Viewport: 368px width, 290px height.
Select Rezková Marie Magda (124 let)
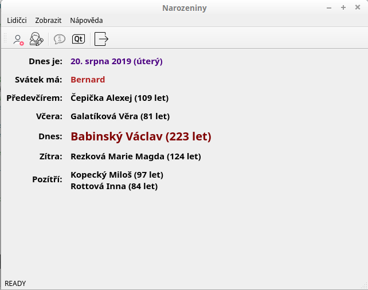coord(136,156)
